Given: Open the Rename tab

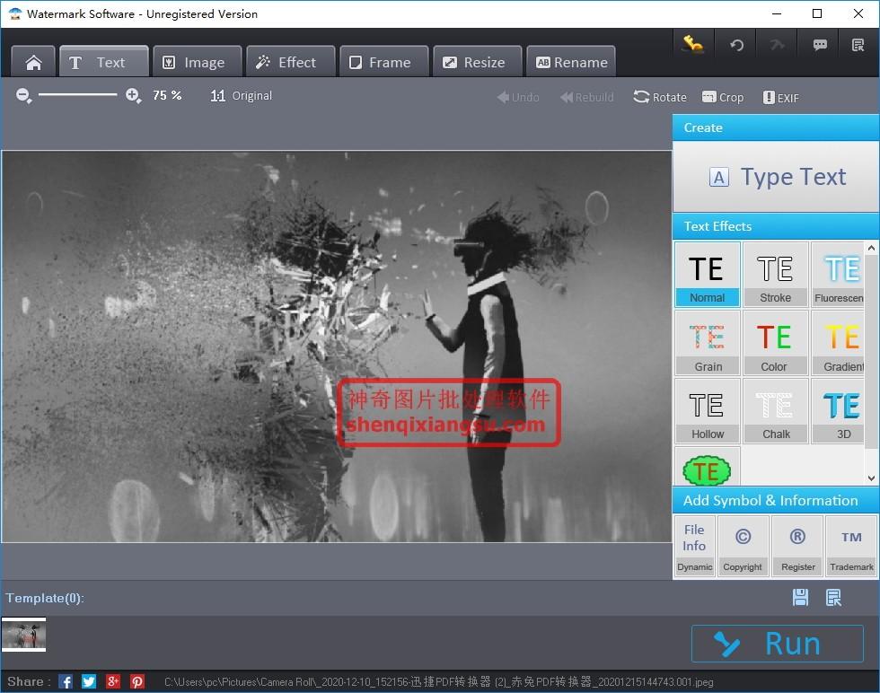Looking at the screenshot, I should coord(571,62).
